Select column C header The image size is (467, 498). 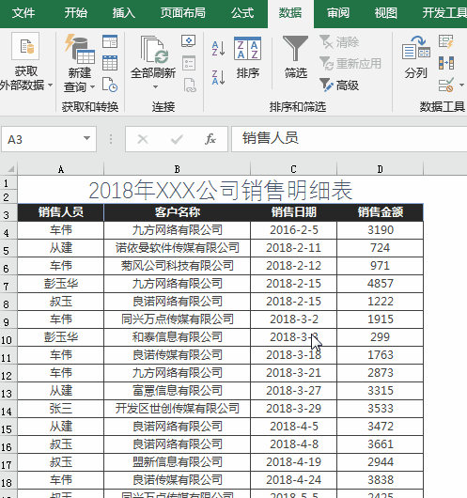pos(293,169)
